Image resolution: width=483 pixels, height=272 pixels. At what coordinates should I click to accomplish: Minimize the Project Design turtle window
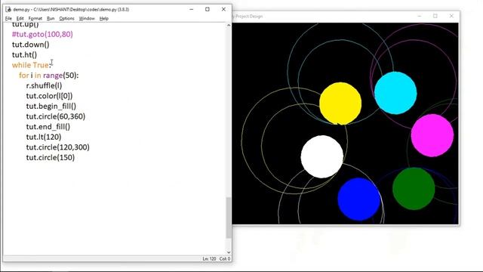(x=420, y=16)
